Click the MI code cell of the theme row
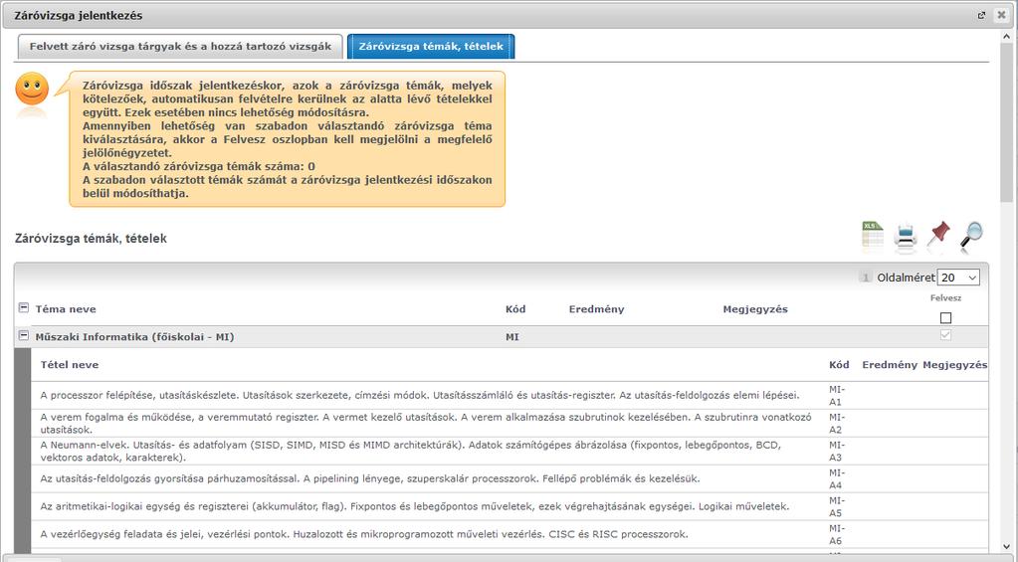The width and height of the screenshot is (1018, 562). click(512, 337)
